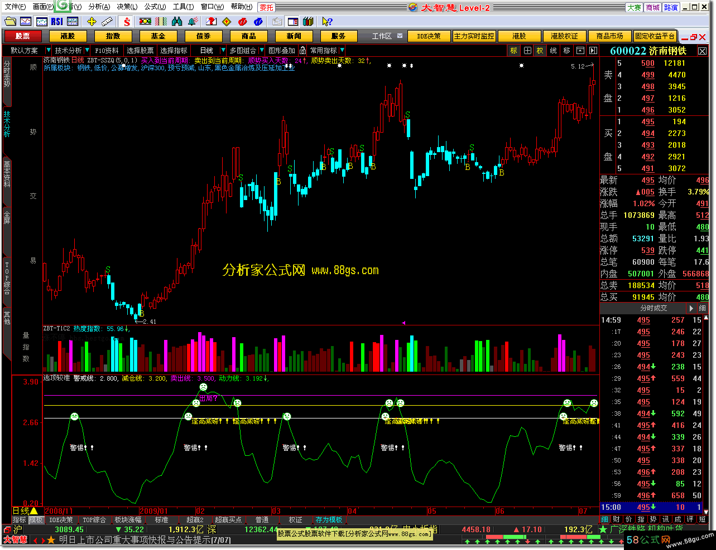Click the 存为模板 save template tab
The height and width of the screenshot is (550, 716).
[329, 520]
